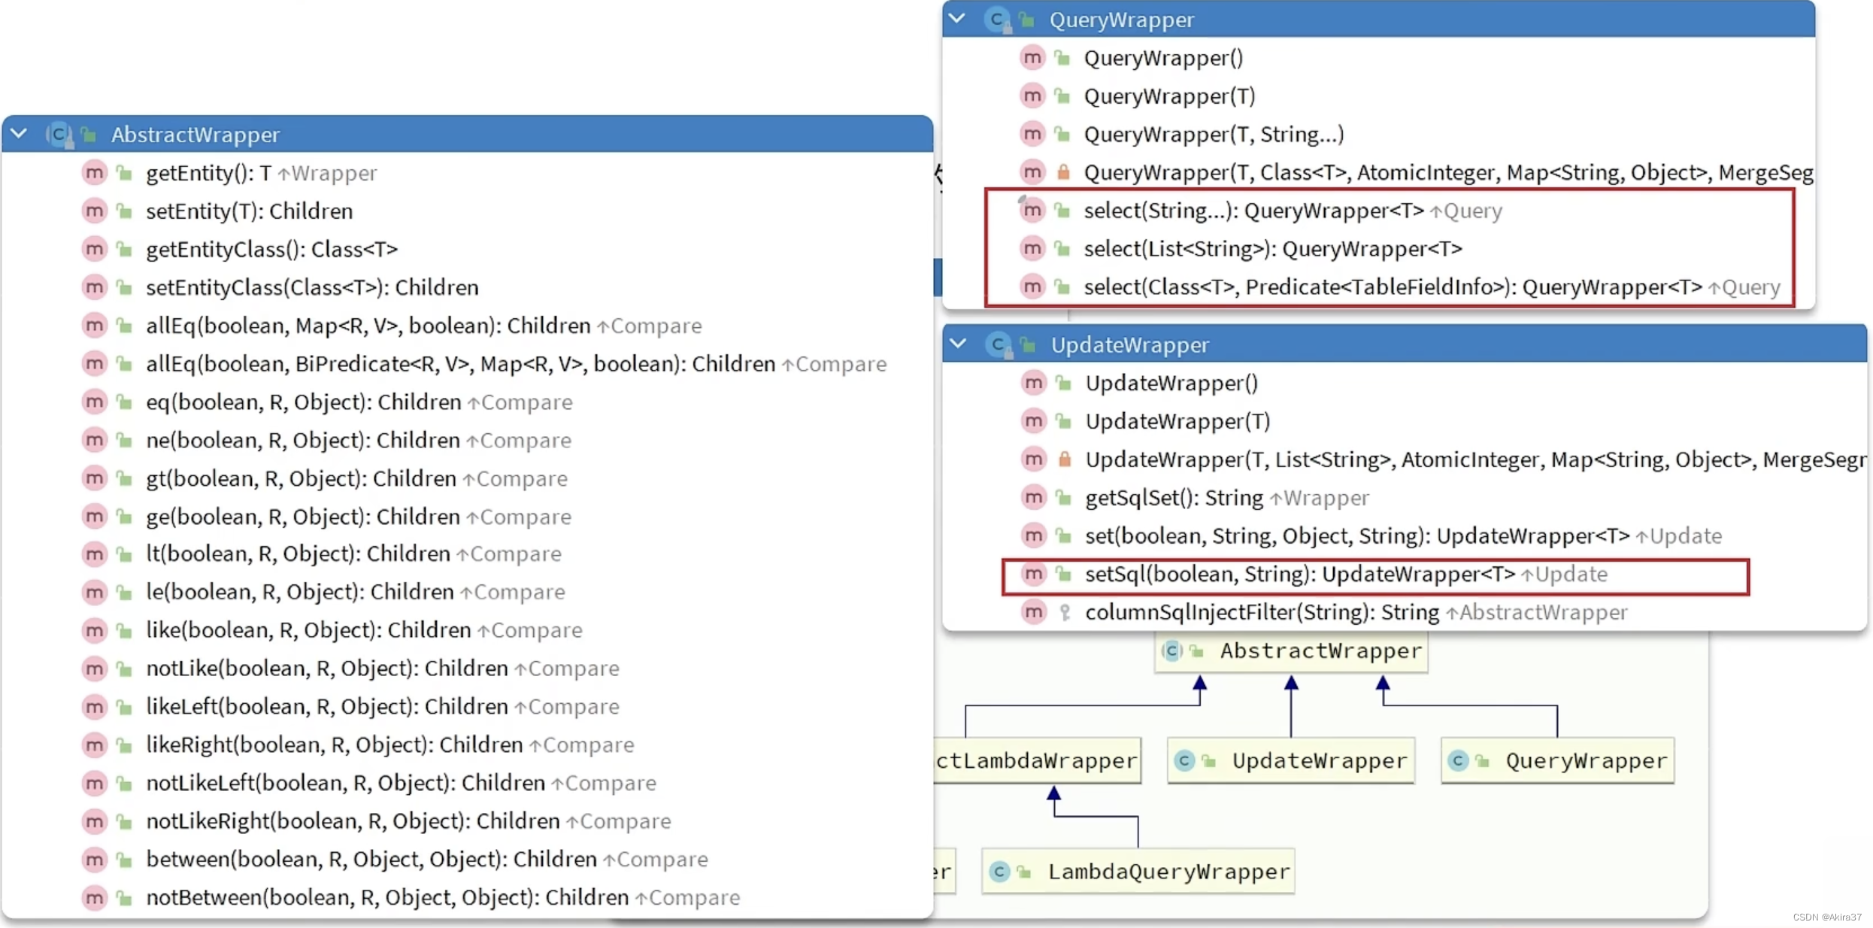This screenshot has width=1873, height=928.
Task: Click method icon beside getEntity(): T
Action: tap(95, 173)
